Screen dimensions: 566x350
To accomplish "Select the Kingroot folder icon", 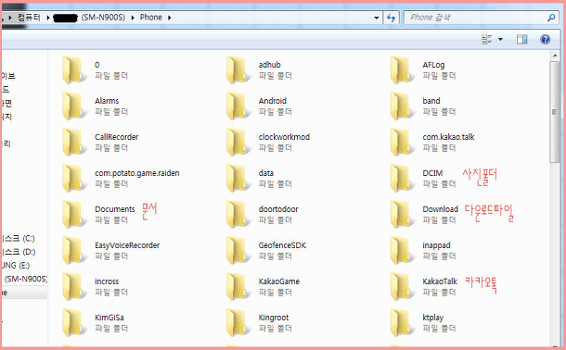I will (238, 322).
